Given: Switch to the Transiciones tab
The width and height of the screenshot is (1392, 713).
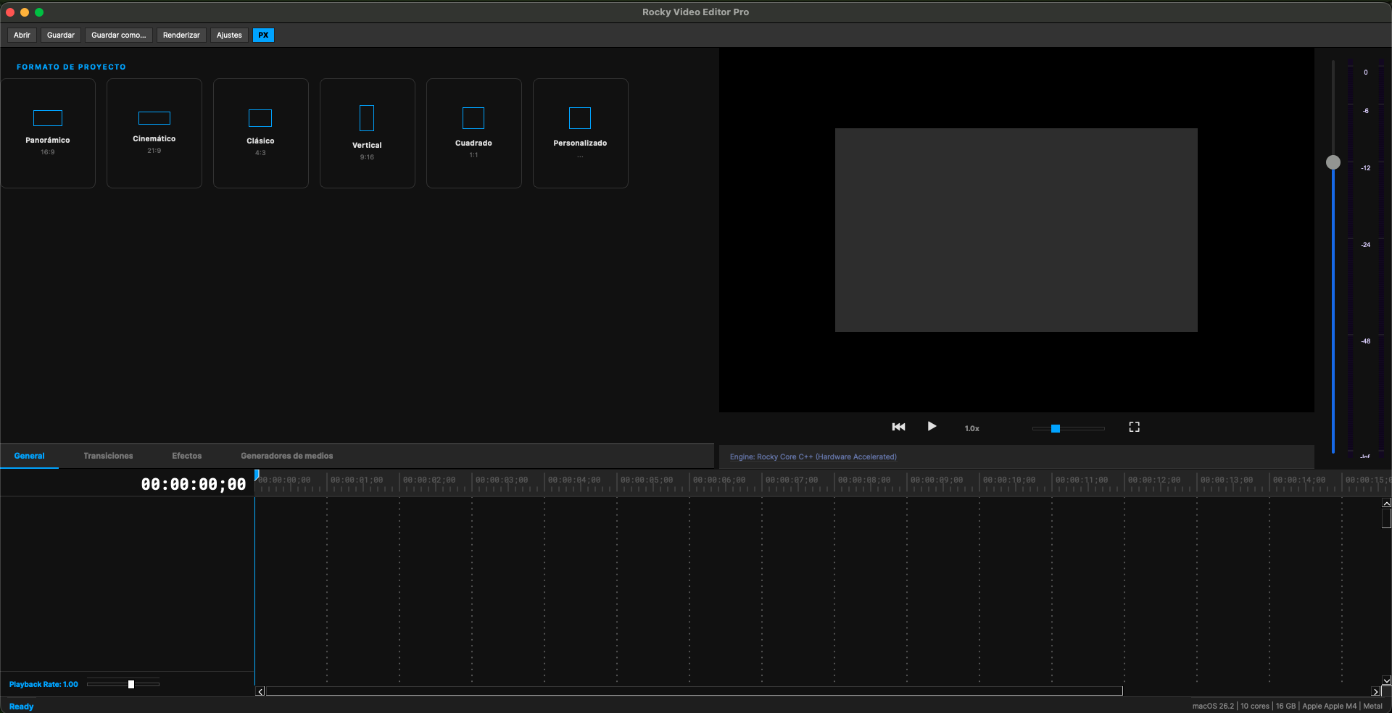Looking at the screenshot, I should pyautogui.click(x=108, y=456).
